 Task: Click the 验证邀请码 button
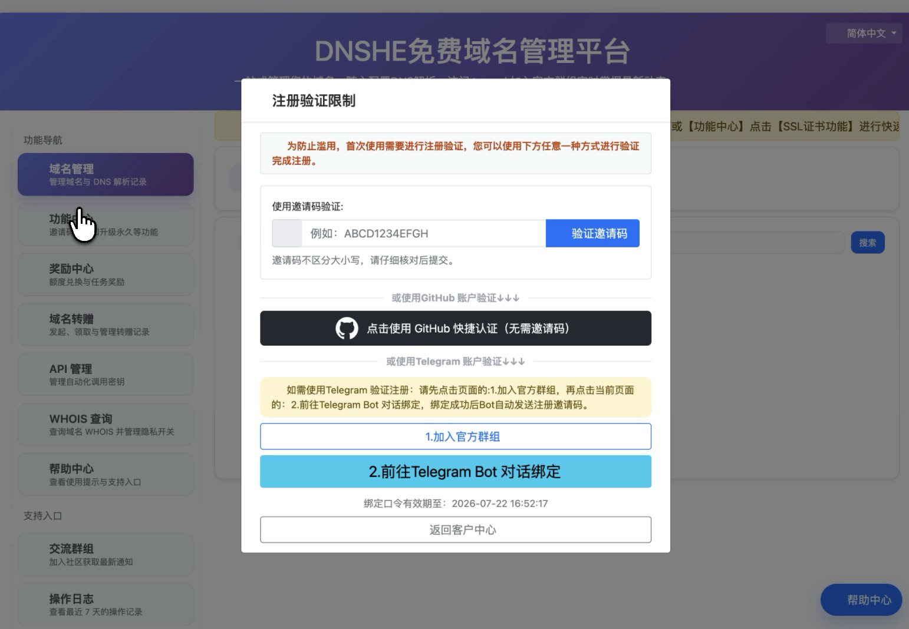coord(592,233)
